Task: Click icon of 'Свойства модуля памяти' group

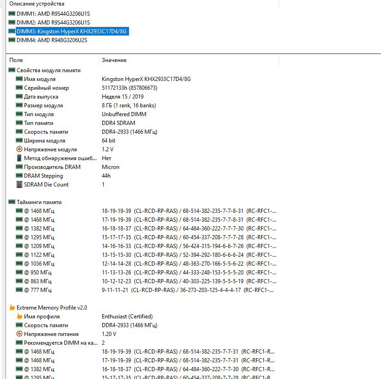Action: click(12, 70)
